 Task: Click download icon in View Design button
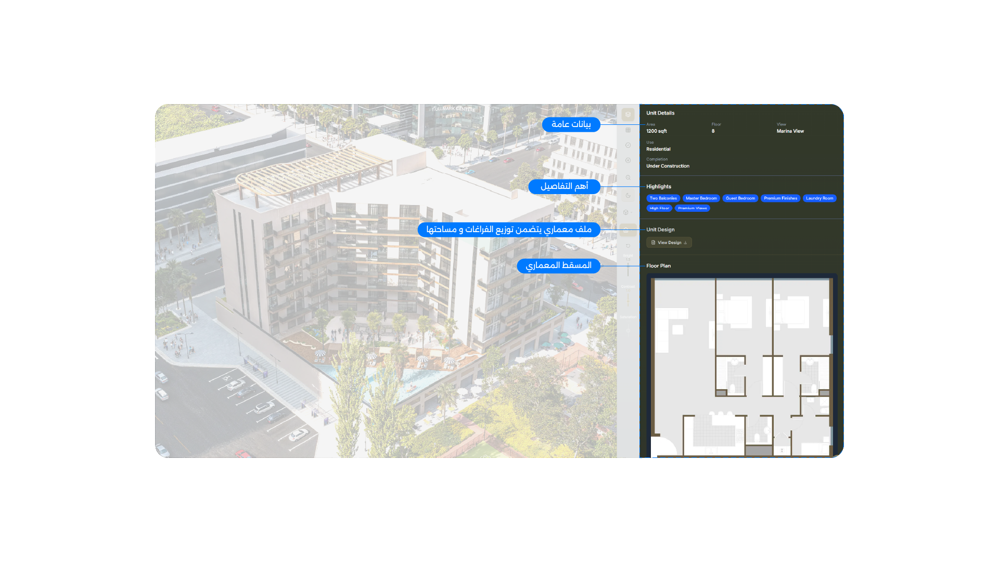click(x=685, y=242)
